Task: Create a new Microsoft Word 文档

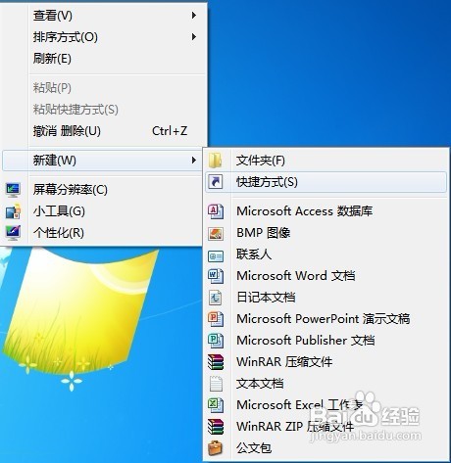Action: tap(326, 276)
